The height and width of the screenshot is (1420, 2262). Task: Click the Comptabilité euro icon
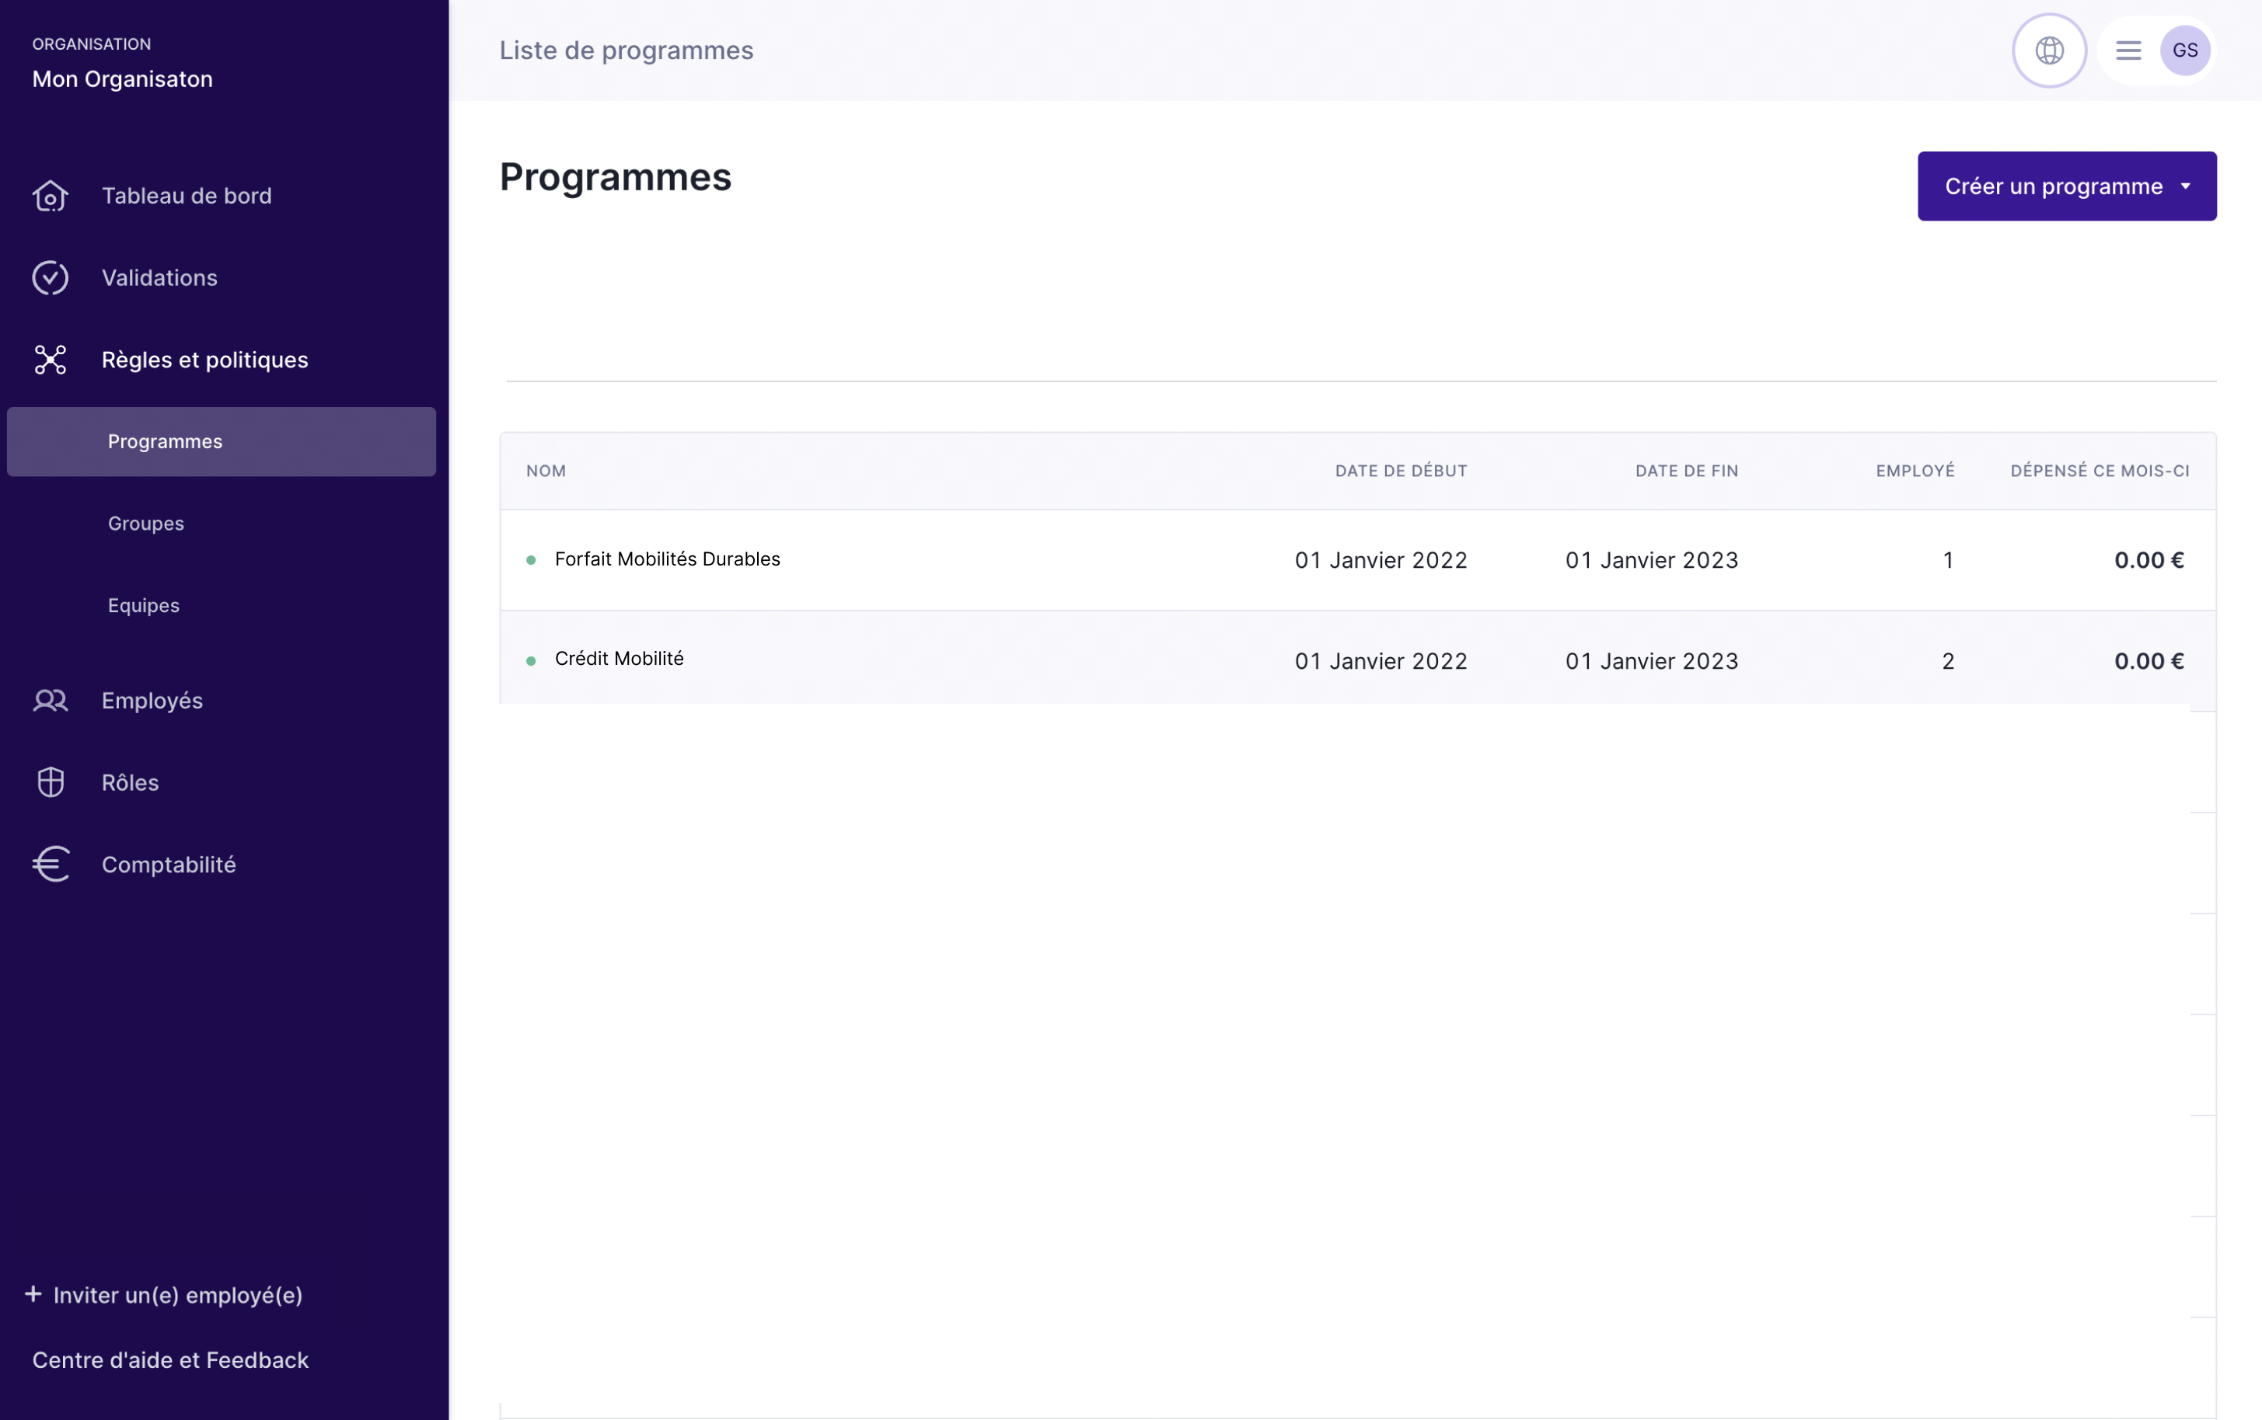50,865
